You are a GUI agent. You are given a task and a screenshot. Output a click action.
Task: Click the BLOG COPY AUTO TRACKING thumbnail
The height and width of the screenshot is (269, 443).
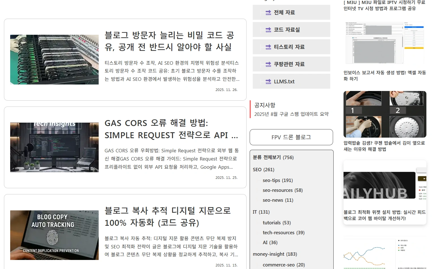pyautogui.click(x=54, y=235)
